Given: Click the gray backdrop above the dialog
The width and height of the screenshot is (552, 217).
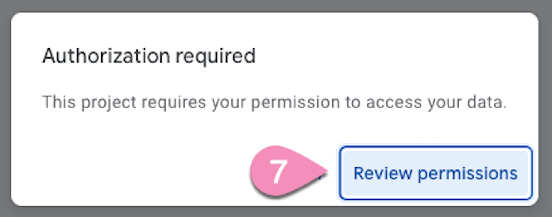Looking at the screenshot, I should [x=276, y=6].
